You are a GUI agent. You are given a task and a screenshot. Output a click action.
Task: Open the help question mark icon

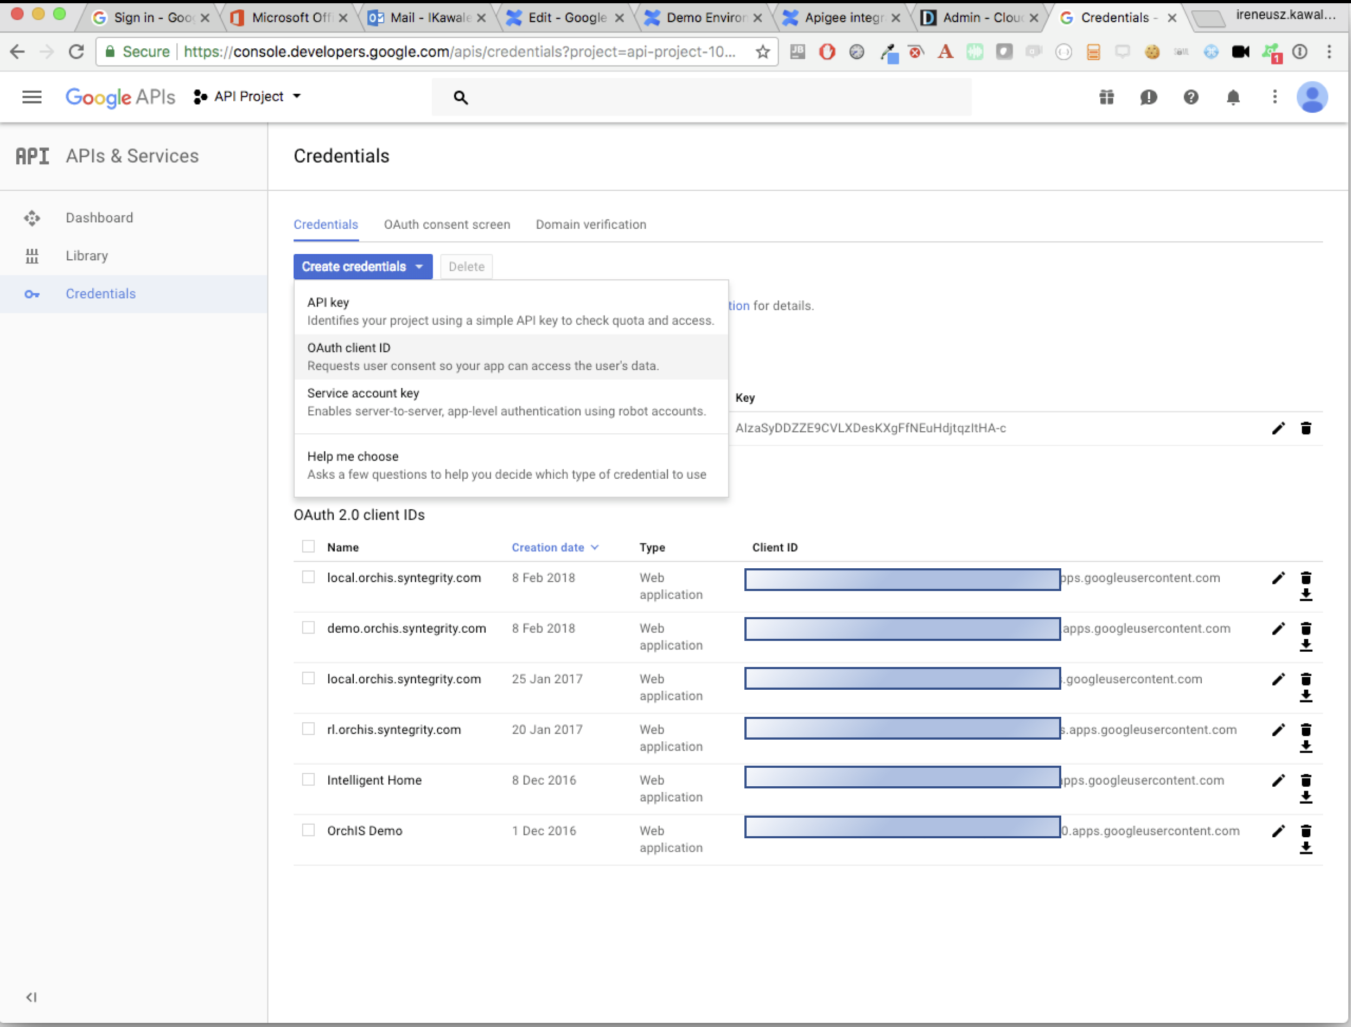point(1191,97)
